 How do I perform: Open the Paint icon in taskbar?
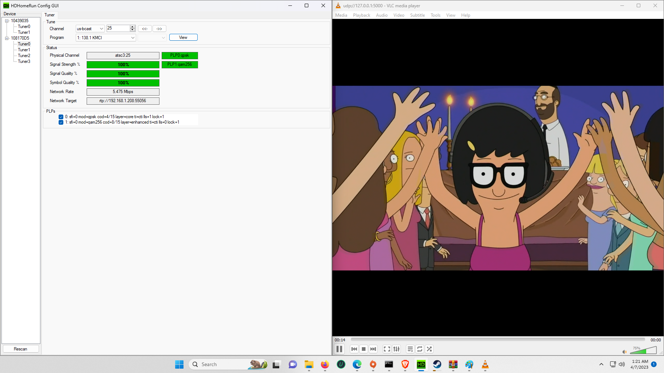(469, 364)
